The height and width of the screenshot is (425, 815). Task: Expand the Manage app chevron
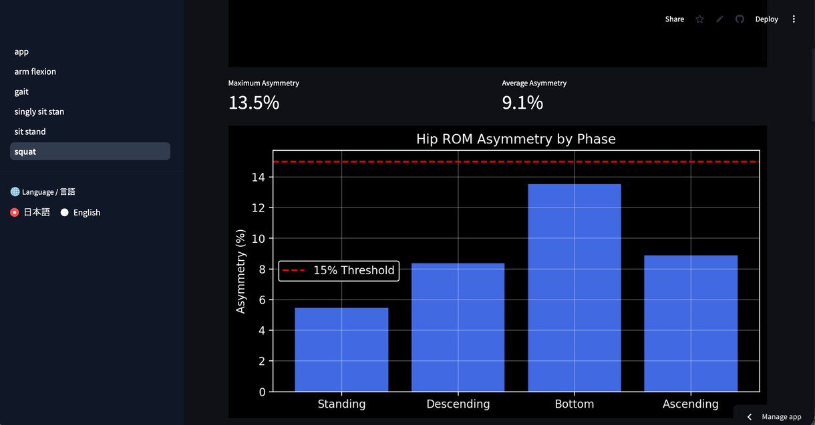click(750, 417)
